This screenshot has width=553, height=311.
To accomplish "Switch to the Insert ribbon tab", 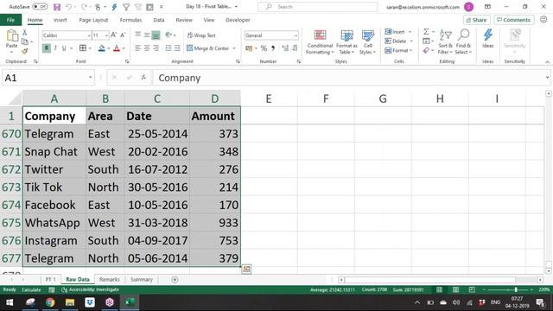I will pos(60,20).
